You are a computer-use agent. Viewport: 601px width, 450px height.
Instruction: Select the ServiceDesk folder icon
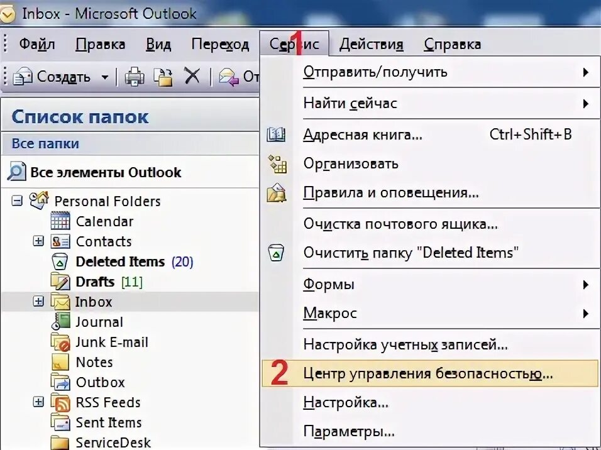click(60, 442)
